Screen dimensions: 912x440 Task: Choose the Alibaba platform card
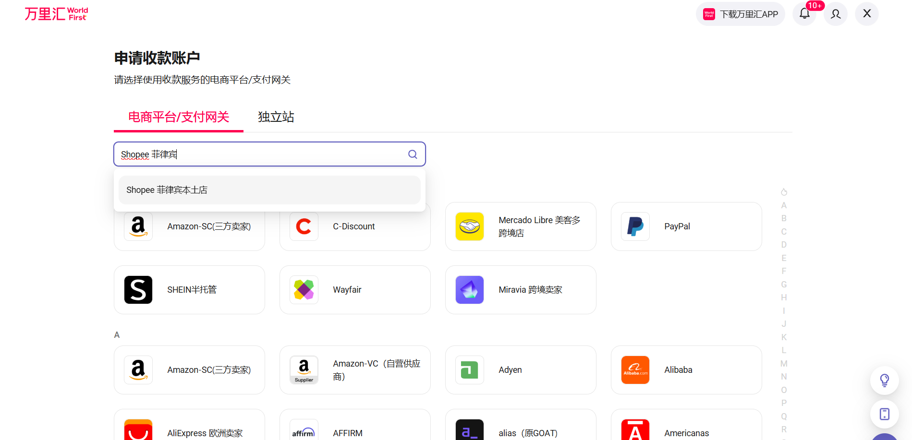[686, 370]
